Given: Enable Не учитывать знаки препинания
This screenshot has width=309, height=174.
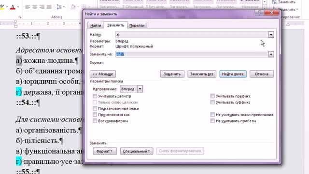Looking at the screenshot, I should coord(212,115).
